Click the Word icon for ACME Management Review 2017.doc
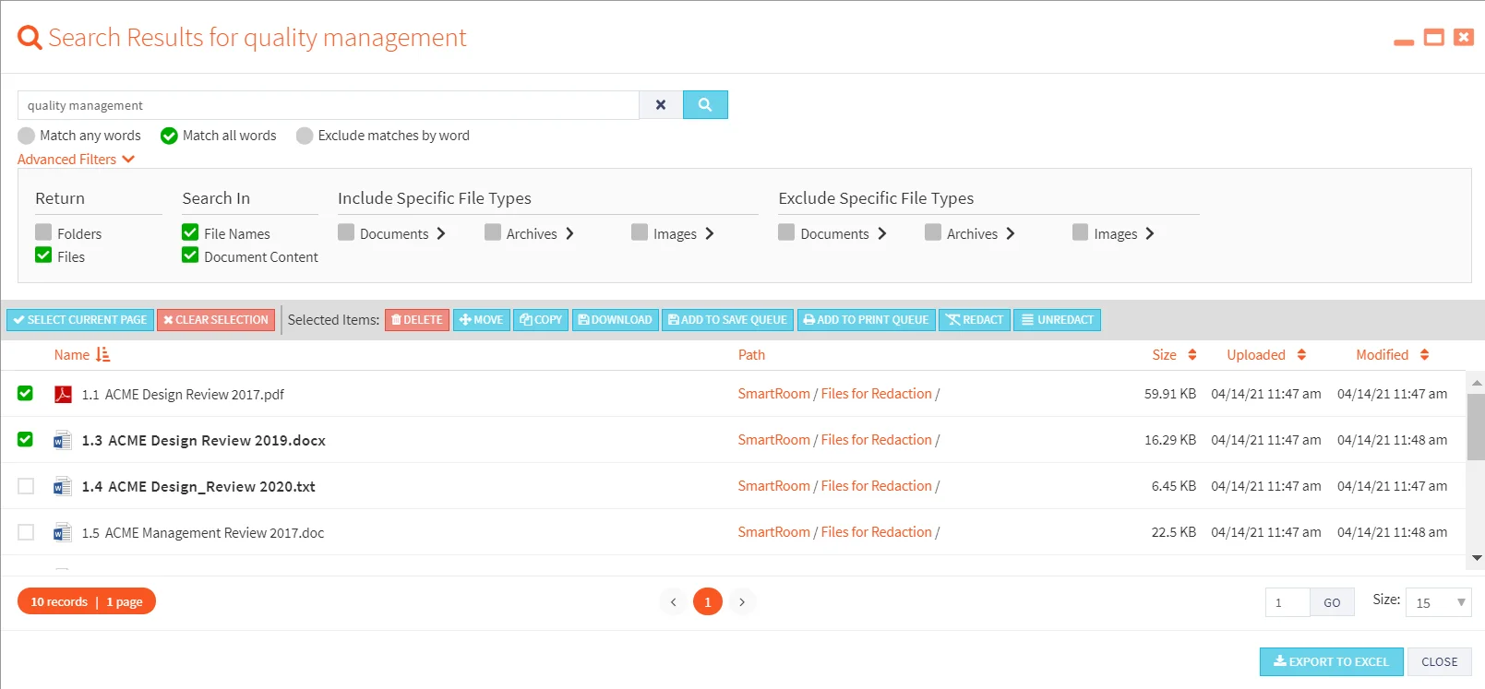The image size is (1485, 689). click(63, 533)
